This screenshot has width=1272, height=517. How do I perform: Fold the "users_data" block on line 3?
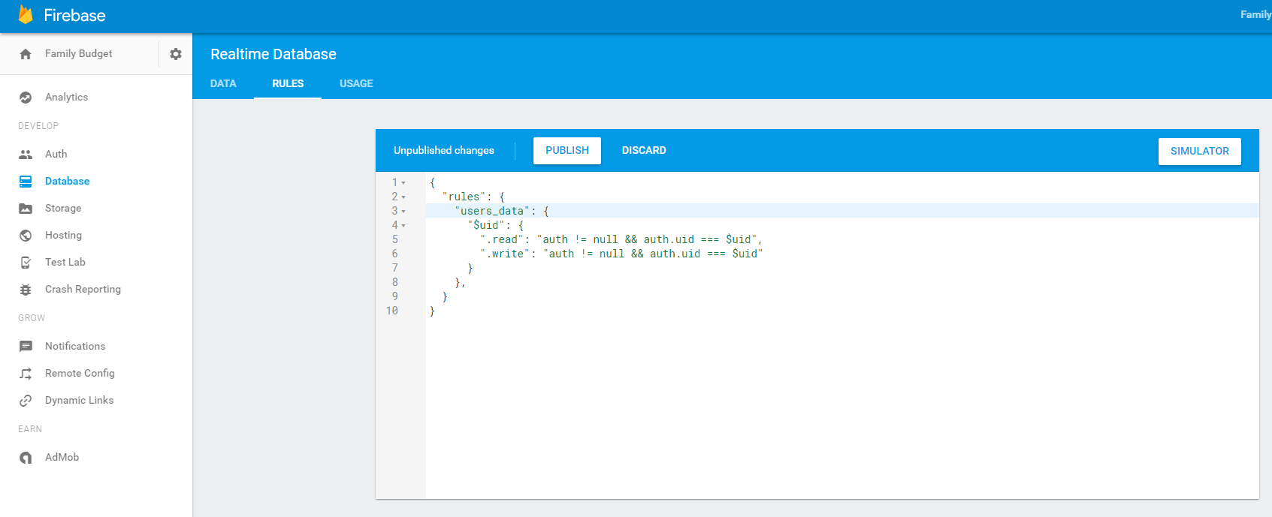coord(403,212)
